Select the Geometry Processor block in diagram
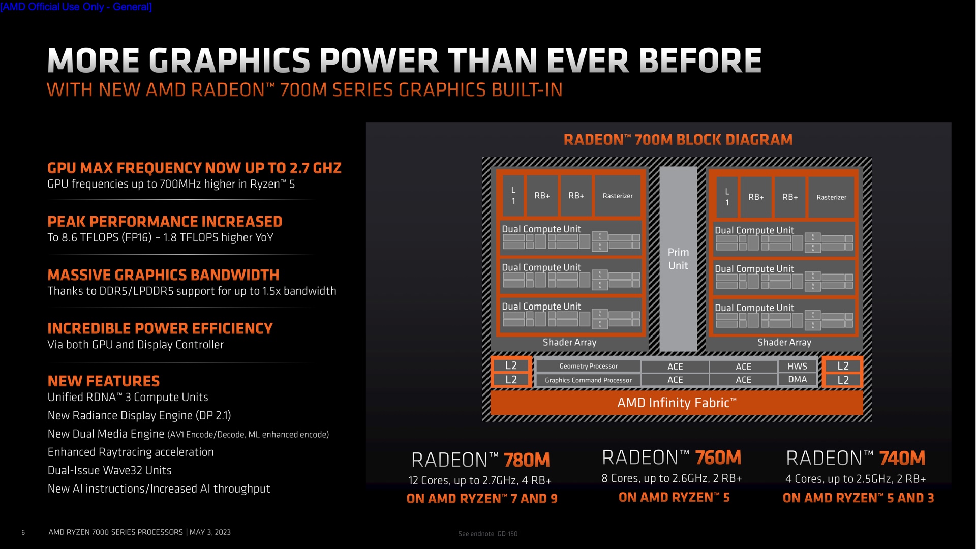The height and width of the screenshot is (549, 976). [x=589, y=367]
